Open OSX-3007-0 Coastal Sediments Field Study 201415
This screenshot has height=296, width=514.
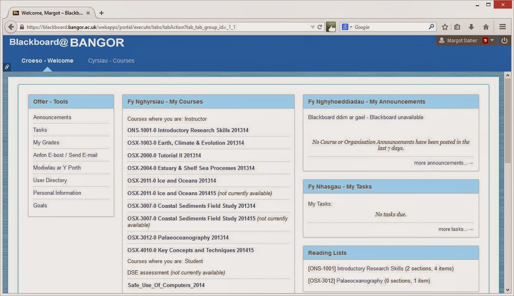click(x=192, y=218)
